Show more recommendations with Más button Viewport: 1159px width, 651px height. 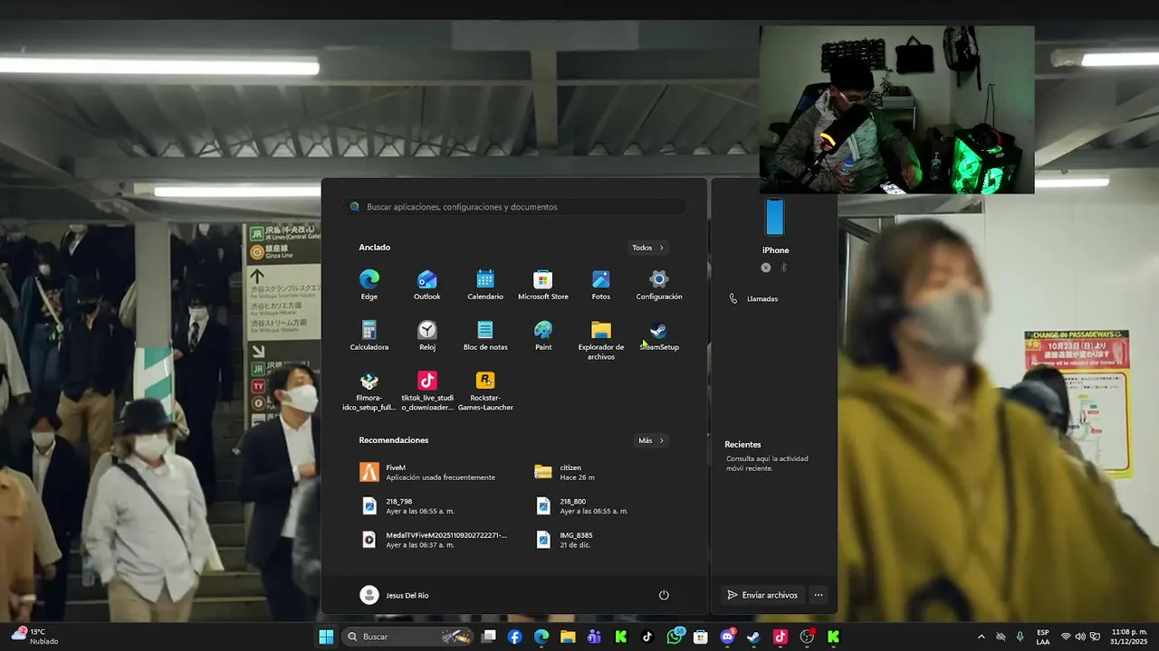(651, 440)
